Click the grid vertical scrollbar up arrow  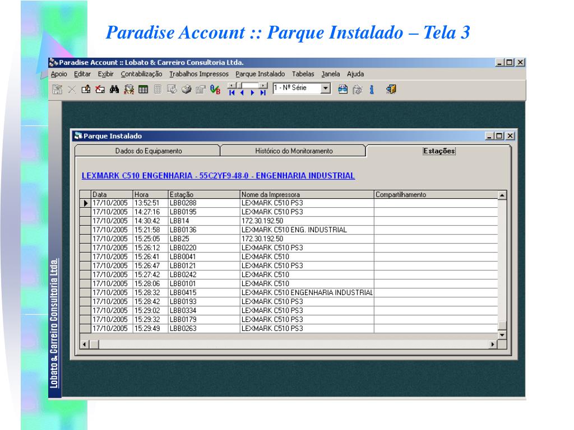tap(502, 195)
